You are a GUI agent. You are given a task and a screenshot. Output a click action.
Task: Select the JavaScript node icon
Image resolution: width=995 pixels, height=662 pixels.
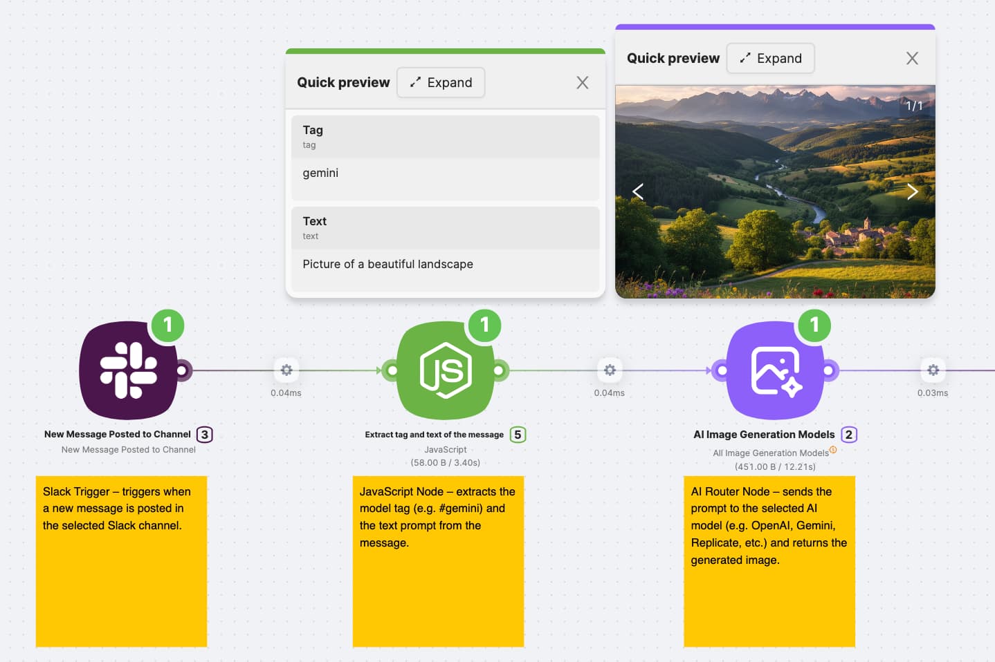tap(445, 370)
